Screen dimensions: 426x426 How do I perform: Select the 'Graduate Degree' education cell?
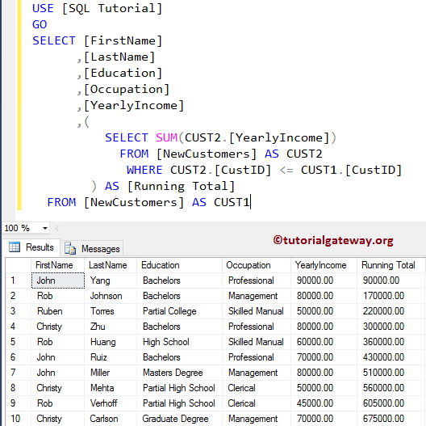tap(179, 419)
